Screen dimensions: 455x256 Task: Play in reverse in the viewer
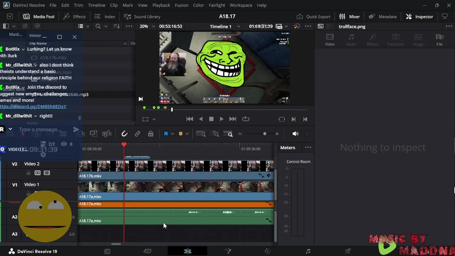201,119
